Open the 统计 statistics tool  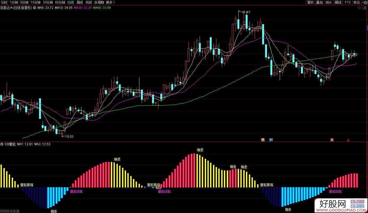[x=329, y=2]
